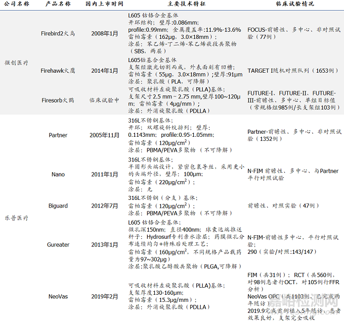This screenshot has height=321, width=344.
Task: Click the FUTURE-I、FUTURE-II trial text
Action: [x=293, y=100]
